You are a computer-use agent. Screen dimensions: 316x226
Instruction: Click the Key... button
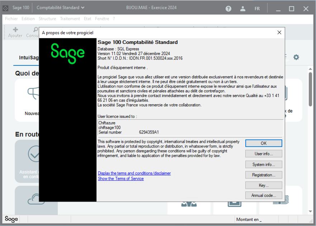point(264,185)
